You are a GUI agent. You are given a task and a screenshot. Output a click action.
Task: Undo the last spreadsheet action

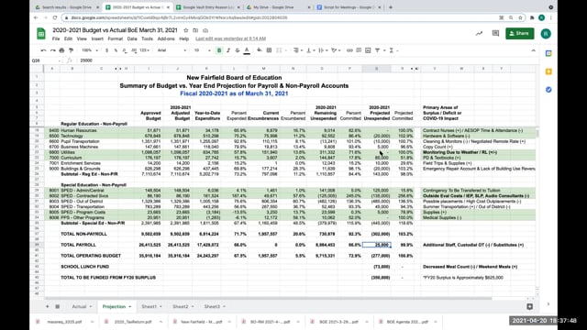tap(43, 50)
